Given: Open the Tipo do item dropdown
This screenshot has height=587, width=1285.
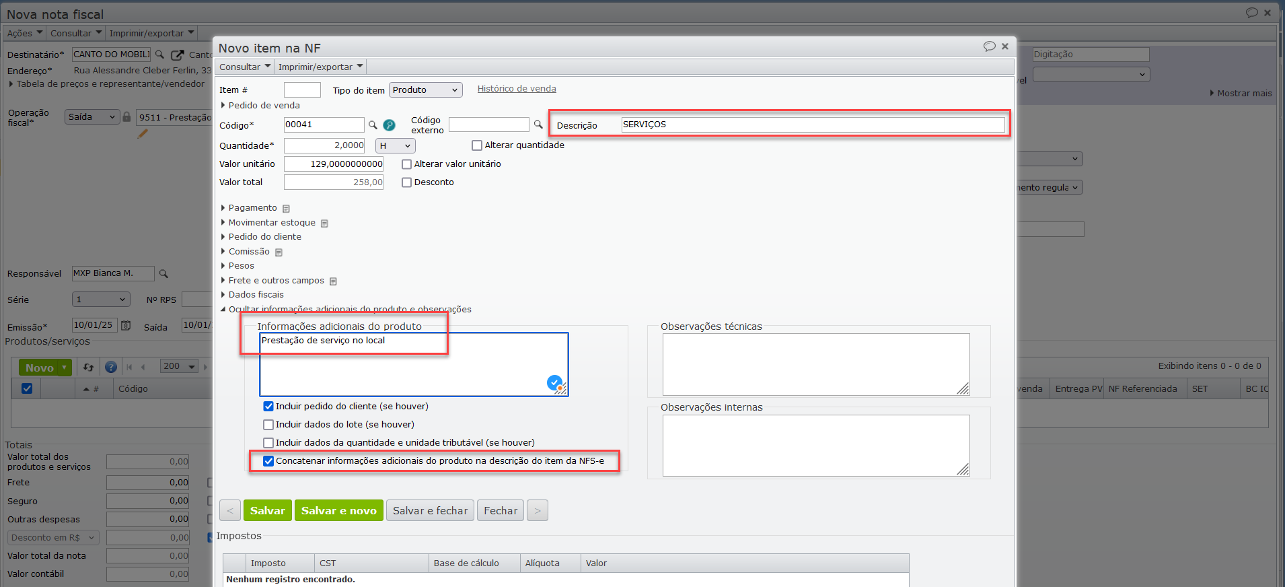Looking at the screenshot, I should coord(426,90).
